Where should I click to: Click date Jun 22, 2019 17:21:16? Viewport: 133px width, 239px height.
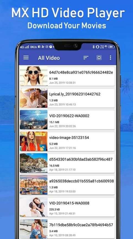pos(62,148)
